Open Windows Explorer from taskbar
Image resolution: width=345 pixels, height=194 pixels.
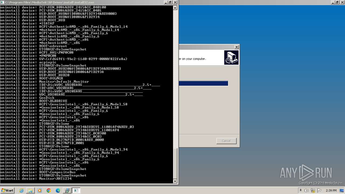click(x=30, y=190)
